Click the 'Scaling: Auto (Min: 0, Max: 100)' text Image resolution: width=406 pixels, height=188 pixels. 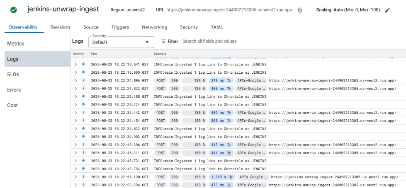click(348, 10)
